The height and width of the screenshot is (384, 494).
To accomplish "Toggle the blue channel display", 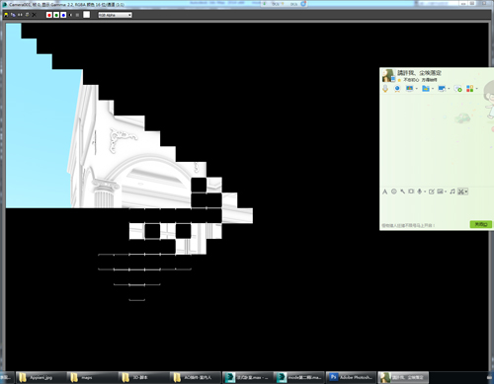I will [x=63, y=15].
